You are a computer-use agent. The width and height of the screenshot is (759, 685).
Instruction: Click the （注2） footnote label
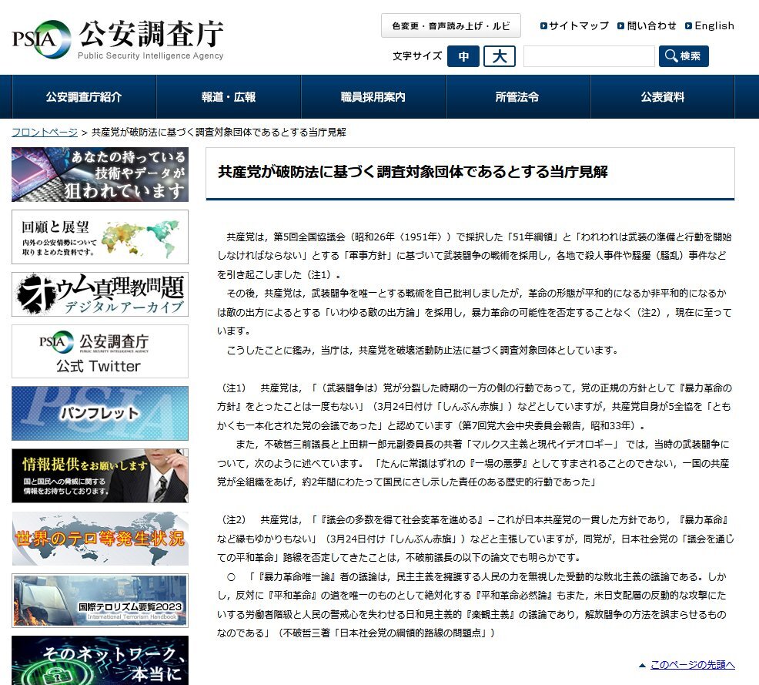[234, 520]
